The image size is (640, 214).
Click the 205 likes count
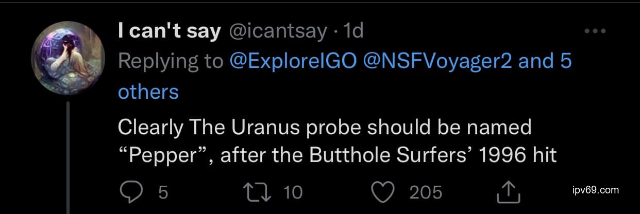tap(426, 192)
